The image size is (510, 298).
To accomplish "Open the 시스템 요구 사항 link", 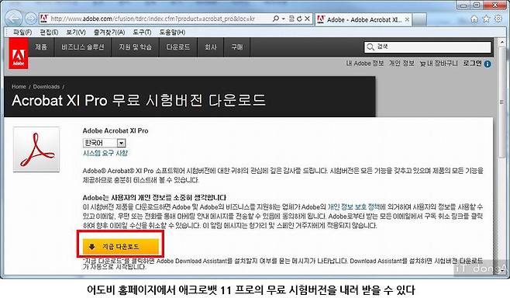I will click(105, 153).
